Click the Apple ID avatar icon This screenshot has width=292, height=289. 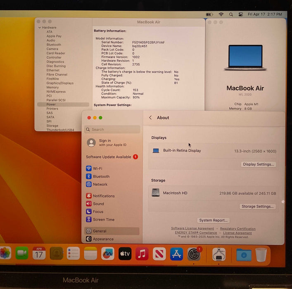coord(91,142)
